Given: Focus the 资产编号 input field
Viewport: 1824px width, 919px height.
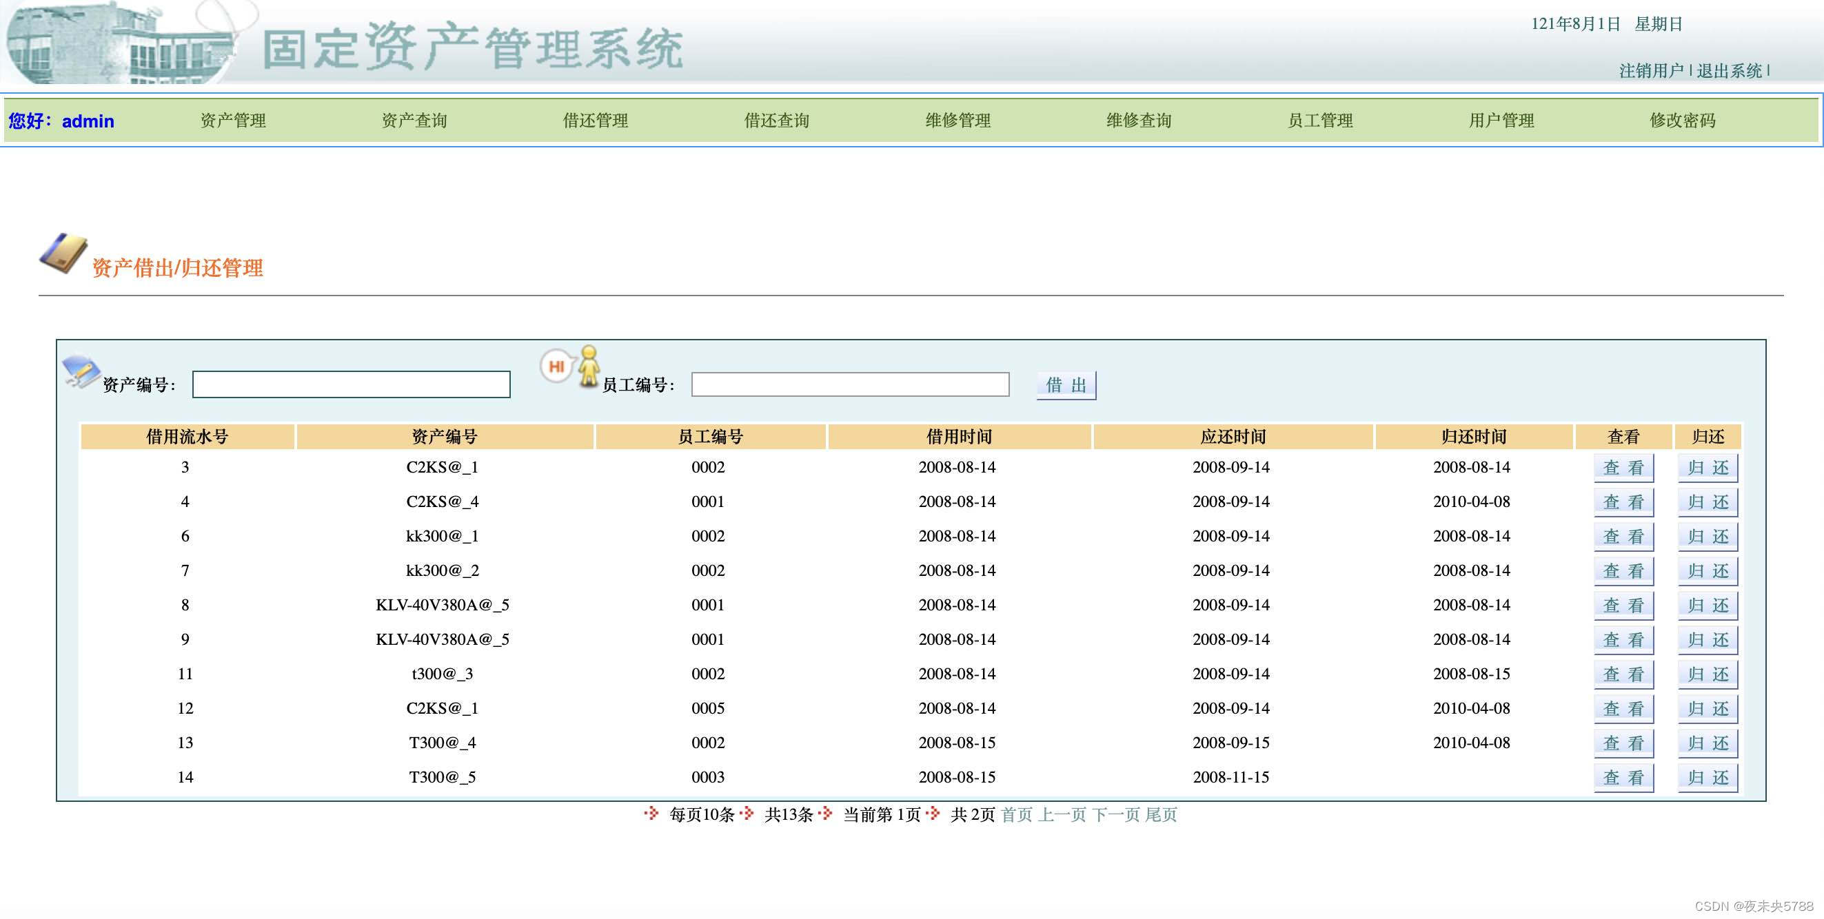Looking at the screenshot, I should pyautogui.click(x=351, y=384).
